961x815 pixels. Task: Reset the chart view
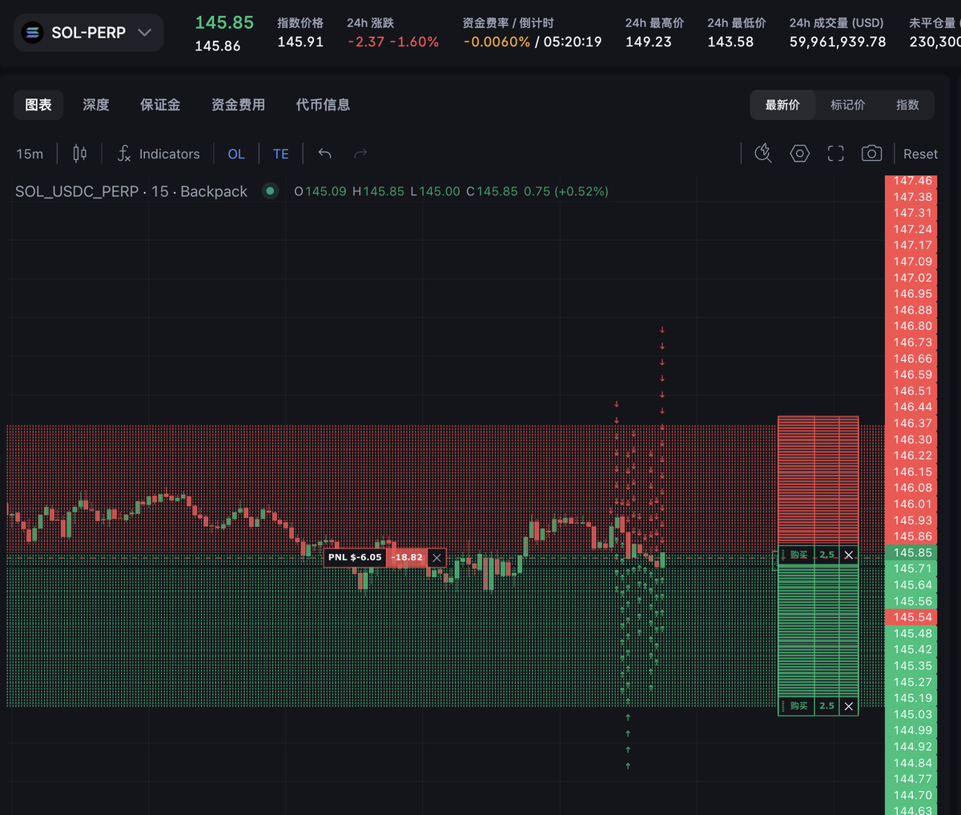click(920, 154)
